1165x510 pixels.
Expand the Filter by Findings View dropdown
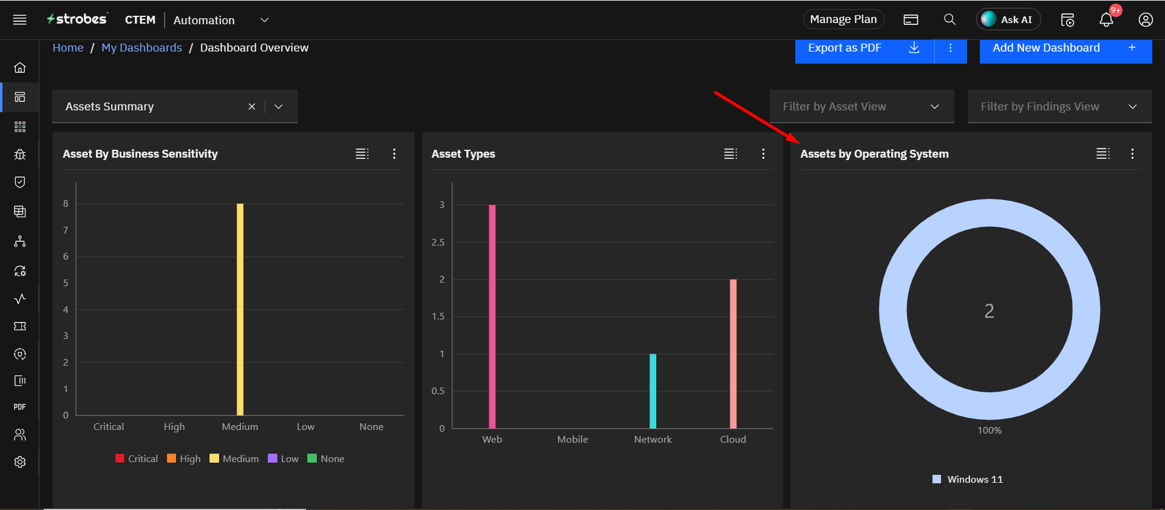coord(1059,107)
